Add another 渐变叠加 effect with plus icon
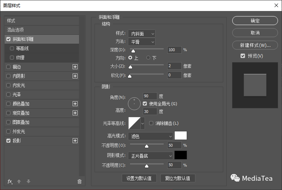 pyautogui.click(x=75, y=113)
